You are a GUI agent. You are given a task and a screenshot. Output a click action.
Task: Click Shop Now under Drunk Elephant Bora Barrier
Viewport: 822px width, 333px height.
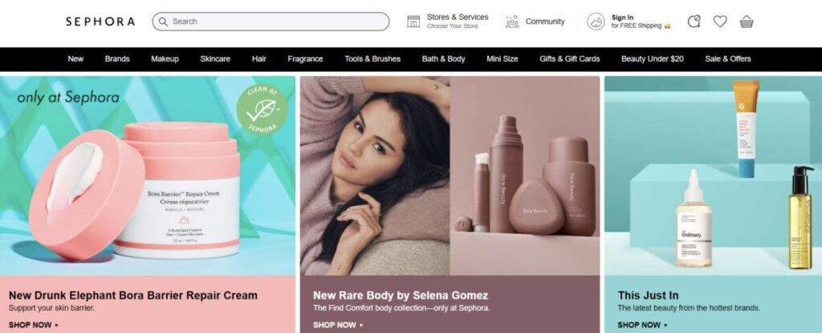point(34,325)
